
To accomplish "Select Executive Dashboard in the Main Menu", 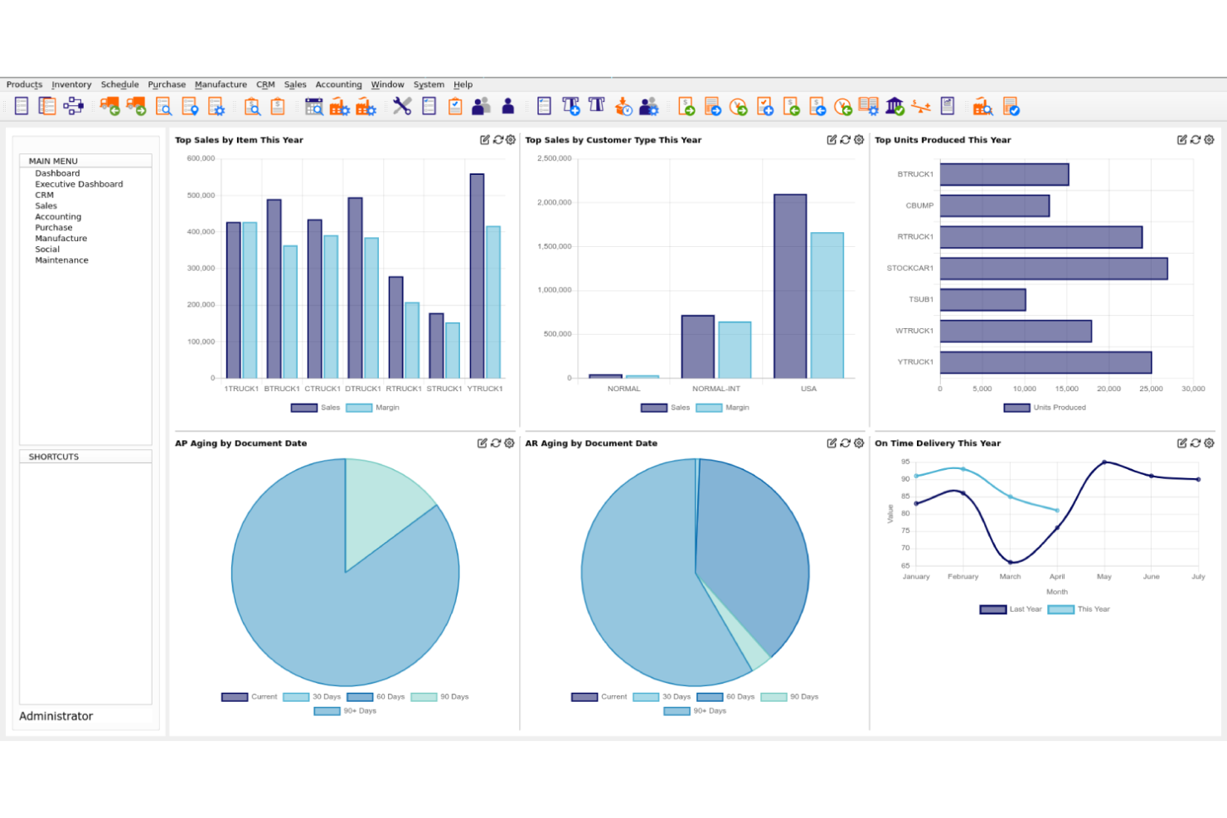I will (x=79, y=184).
